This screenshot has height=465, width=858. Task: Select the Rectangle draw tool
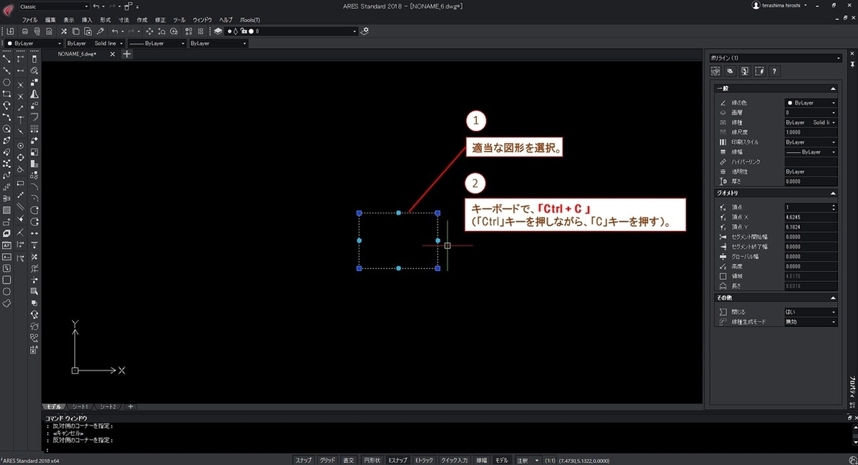(6, 94)
